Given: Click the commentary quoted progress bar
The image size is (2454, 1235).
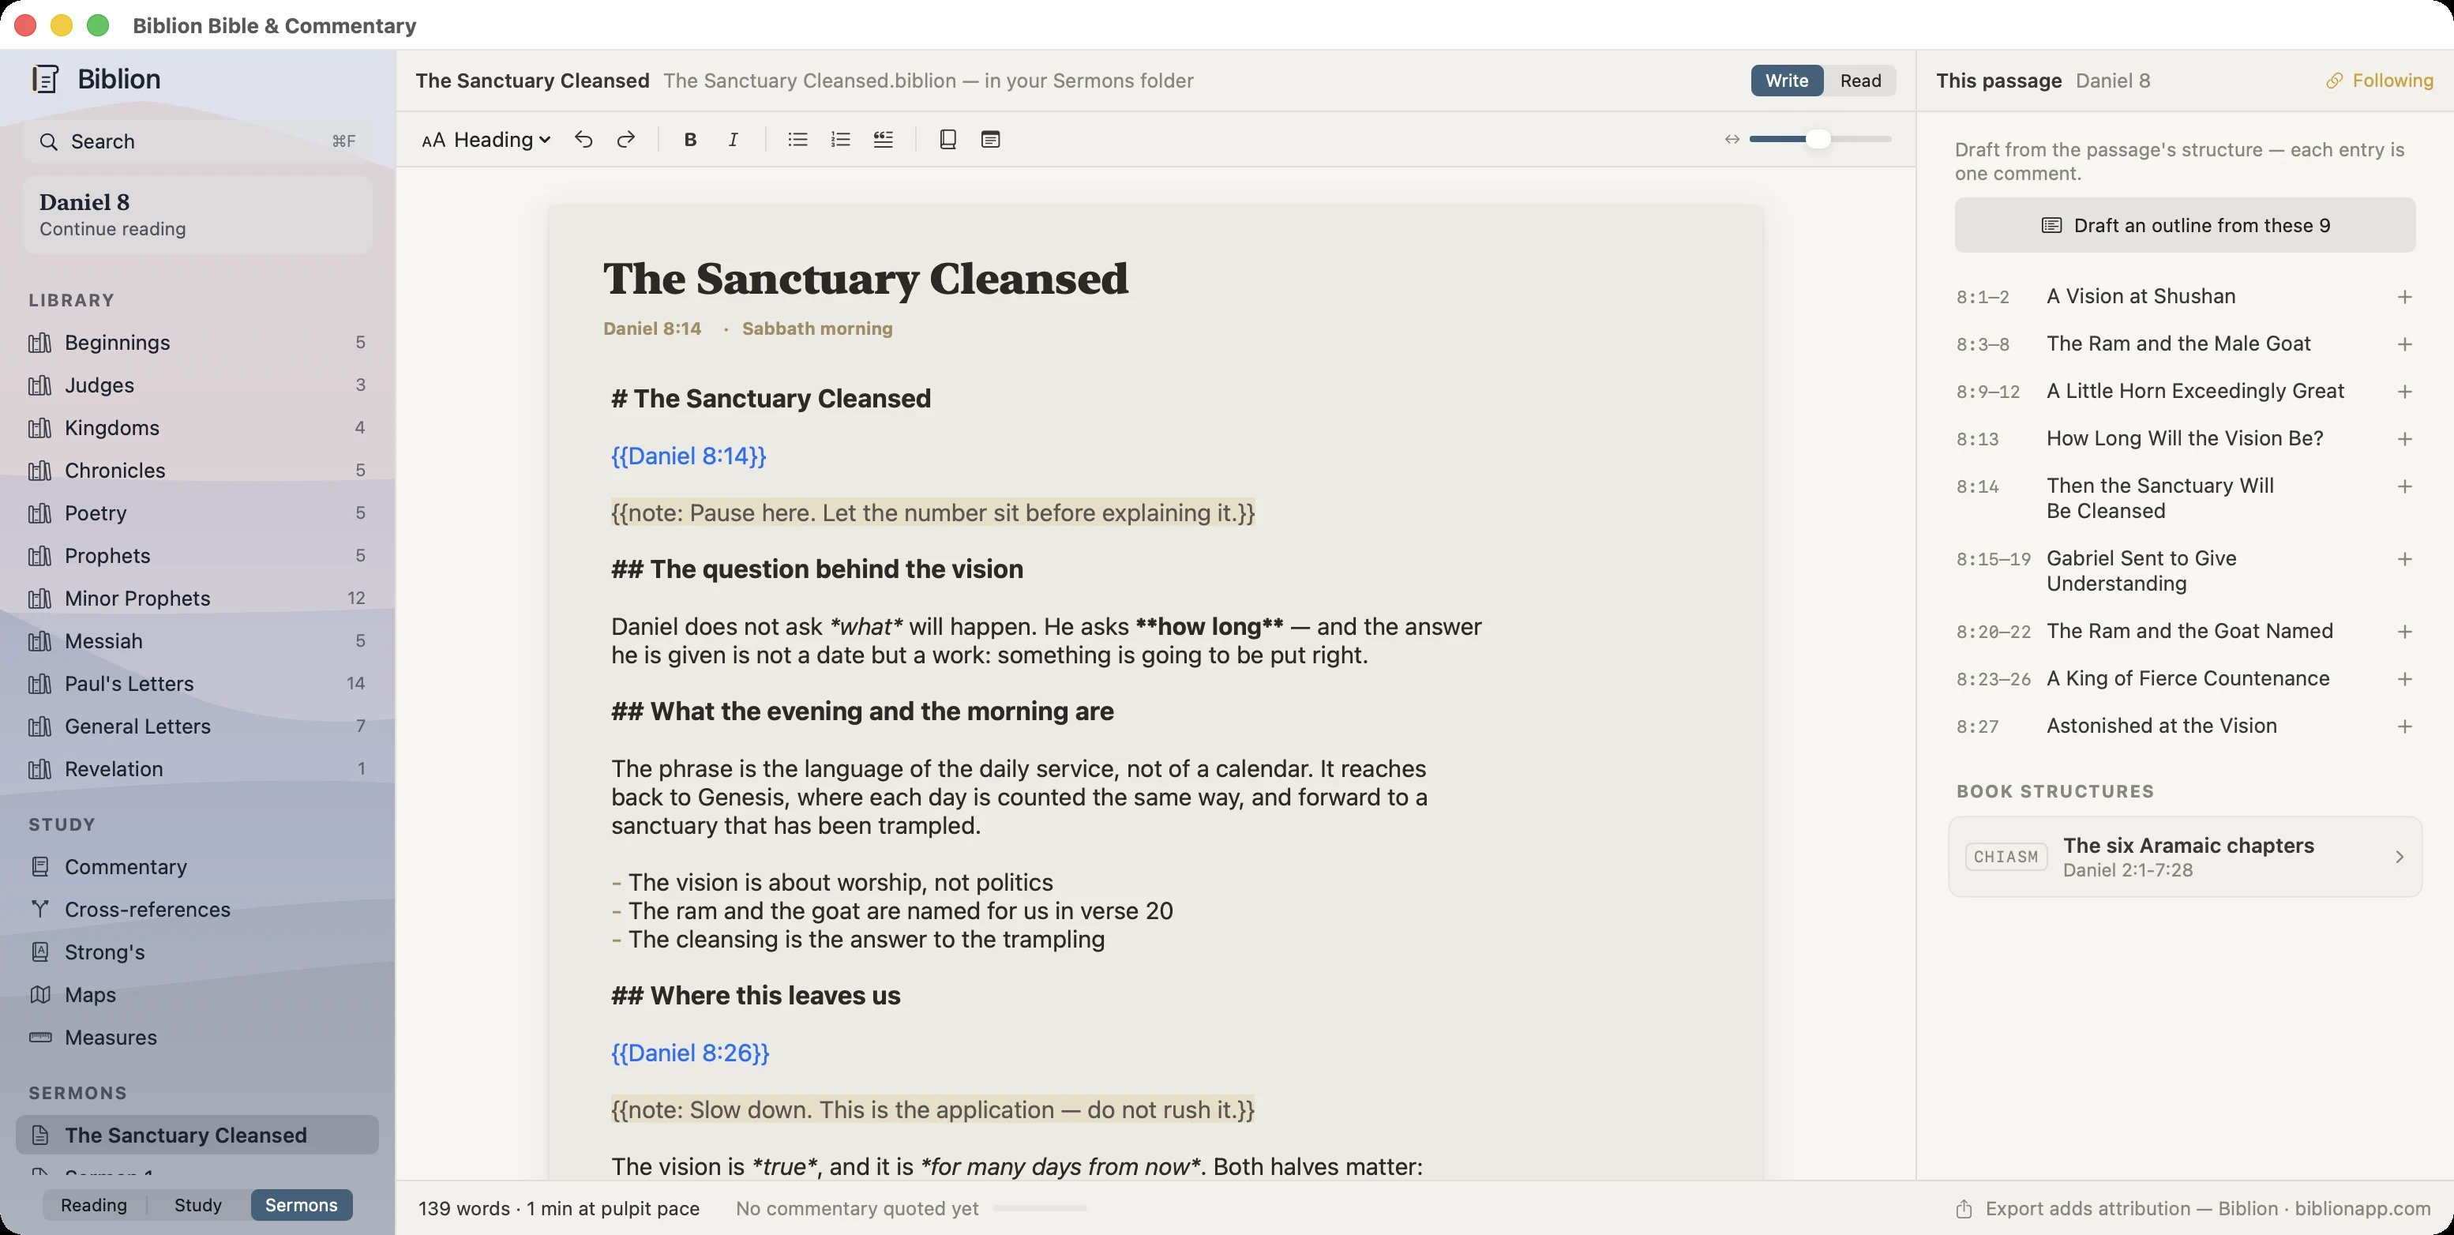Looking at the screenshot, I should click(1039, 1208).
